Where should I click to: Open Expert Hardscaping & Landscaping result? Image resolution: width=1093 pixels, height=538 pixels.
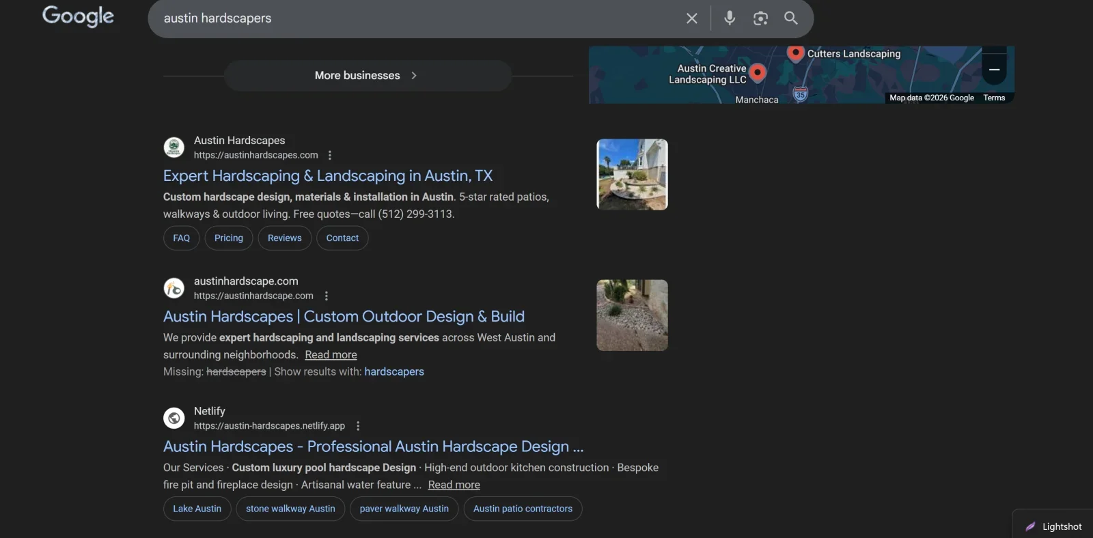pos(327,176)
